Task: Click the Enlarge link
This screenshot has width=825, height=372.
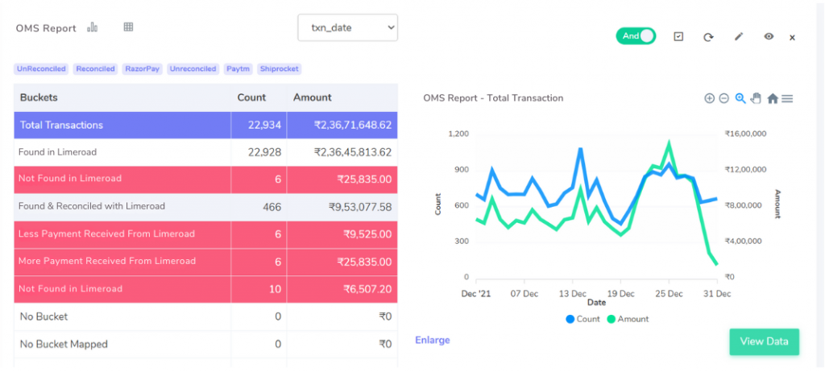Action: click(433, 340)
